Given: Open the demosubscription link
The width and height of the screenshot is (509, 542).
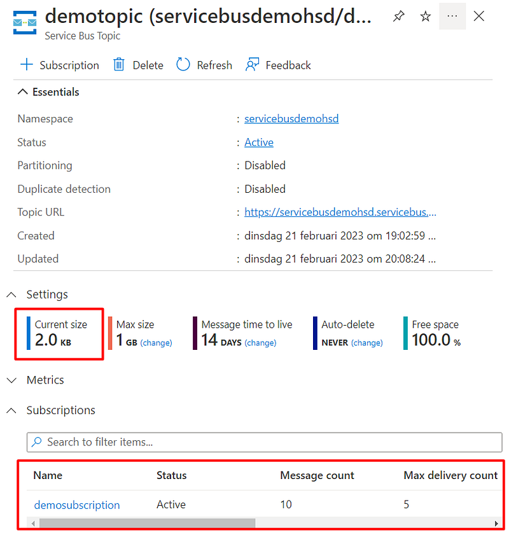Looking at the screenshot, I should pos(77,505).
